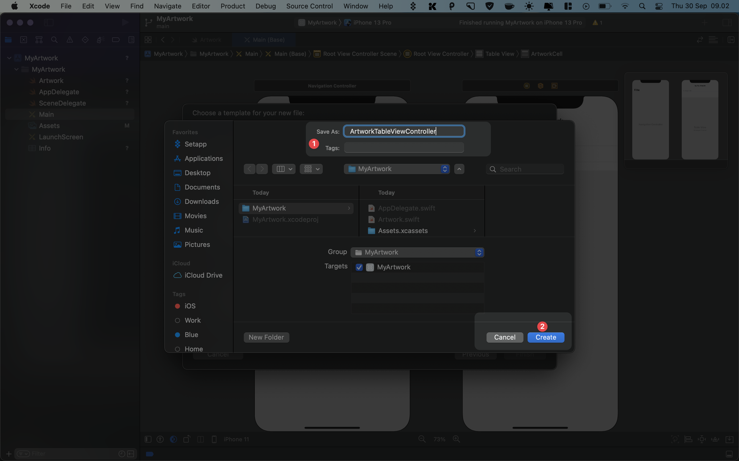739x461 pixels.
Task: Toggle the inspector panel visibility
Action: click(x=727, y=23)
